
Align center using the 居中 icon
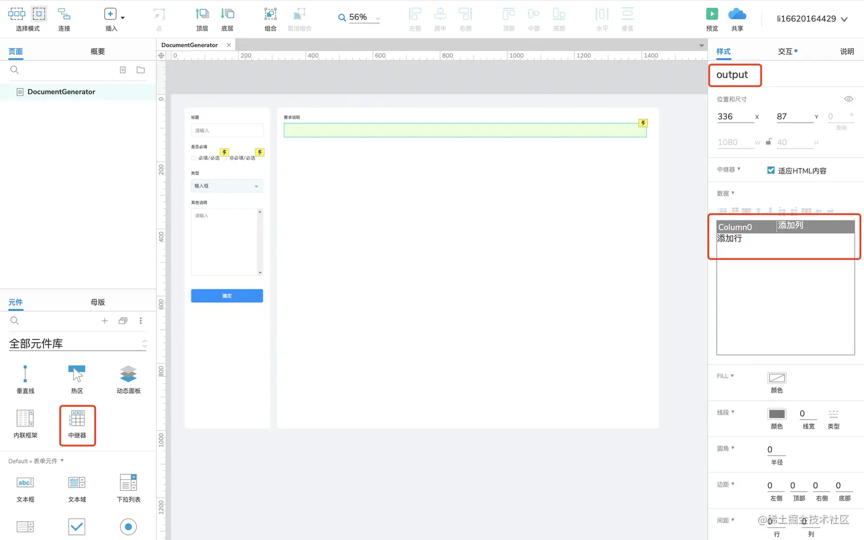440,14
